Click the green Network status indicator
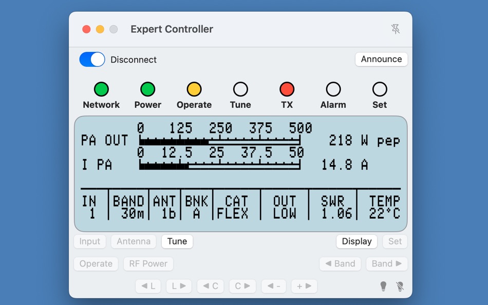 [101, 88]
